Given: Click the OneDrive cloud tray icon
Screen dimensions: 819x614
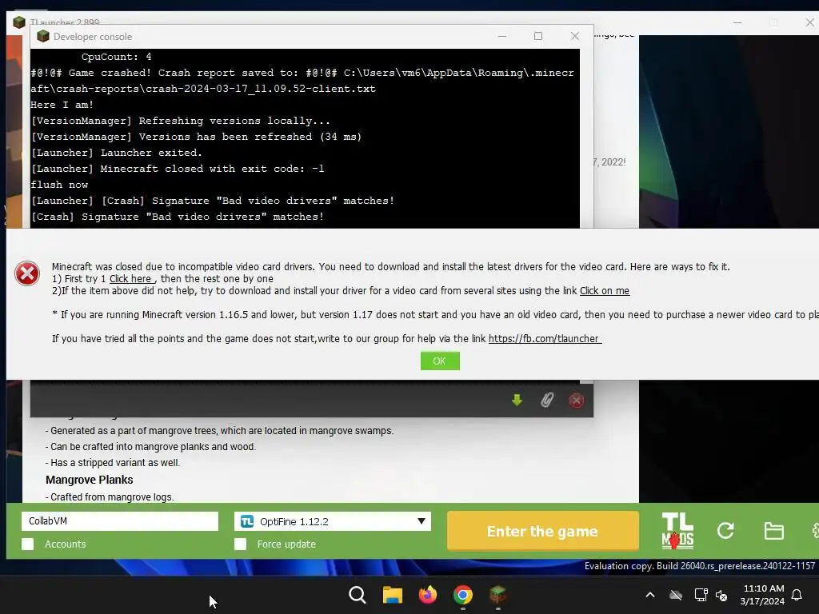Looking at the screenshot, I should pos(676,595).
